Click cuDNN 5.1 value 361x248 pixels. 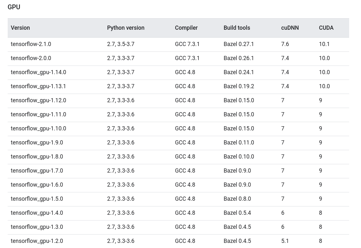pyautogui.click(x=285, y=241)
